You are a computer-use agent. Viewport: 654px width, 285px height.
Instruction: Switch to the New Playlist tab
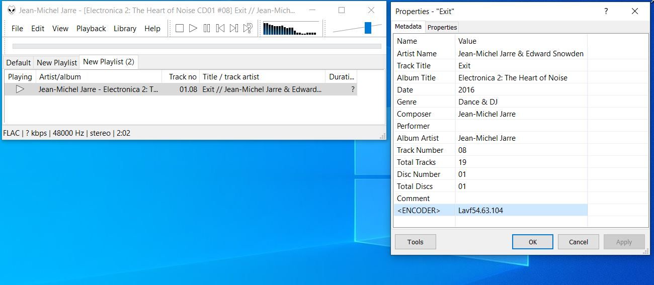coord(57,62)
